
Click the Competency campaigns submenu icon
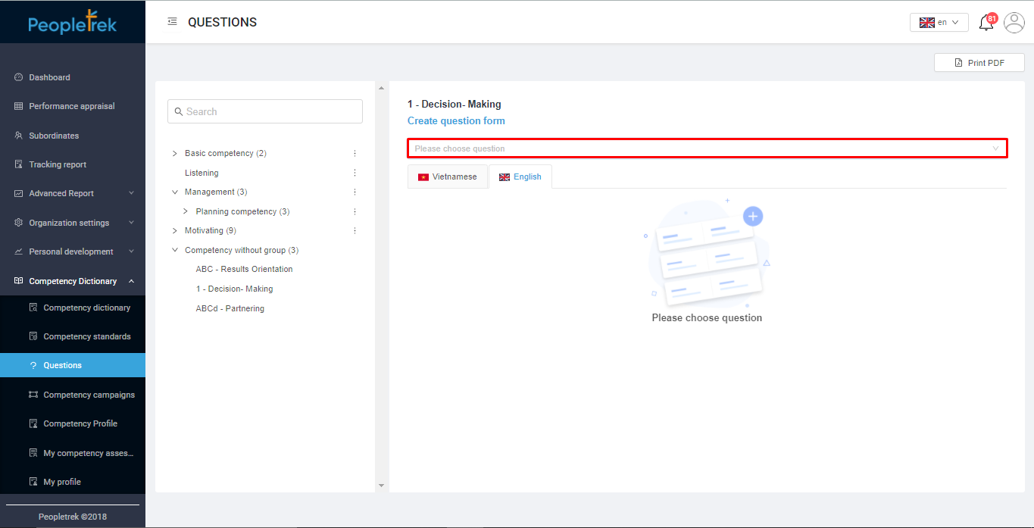33,395
